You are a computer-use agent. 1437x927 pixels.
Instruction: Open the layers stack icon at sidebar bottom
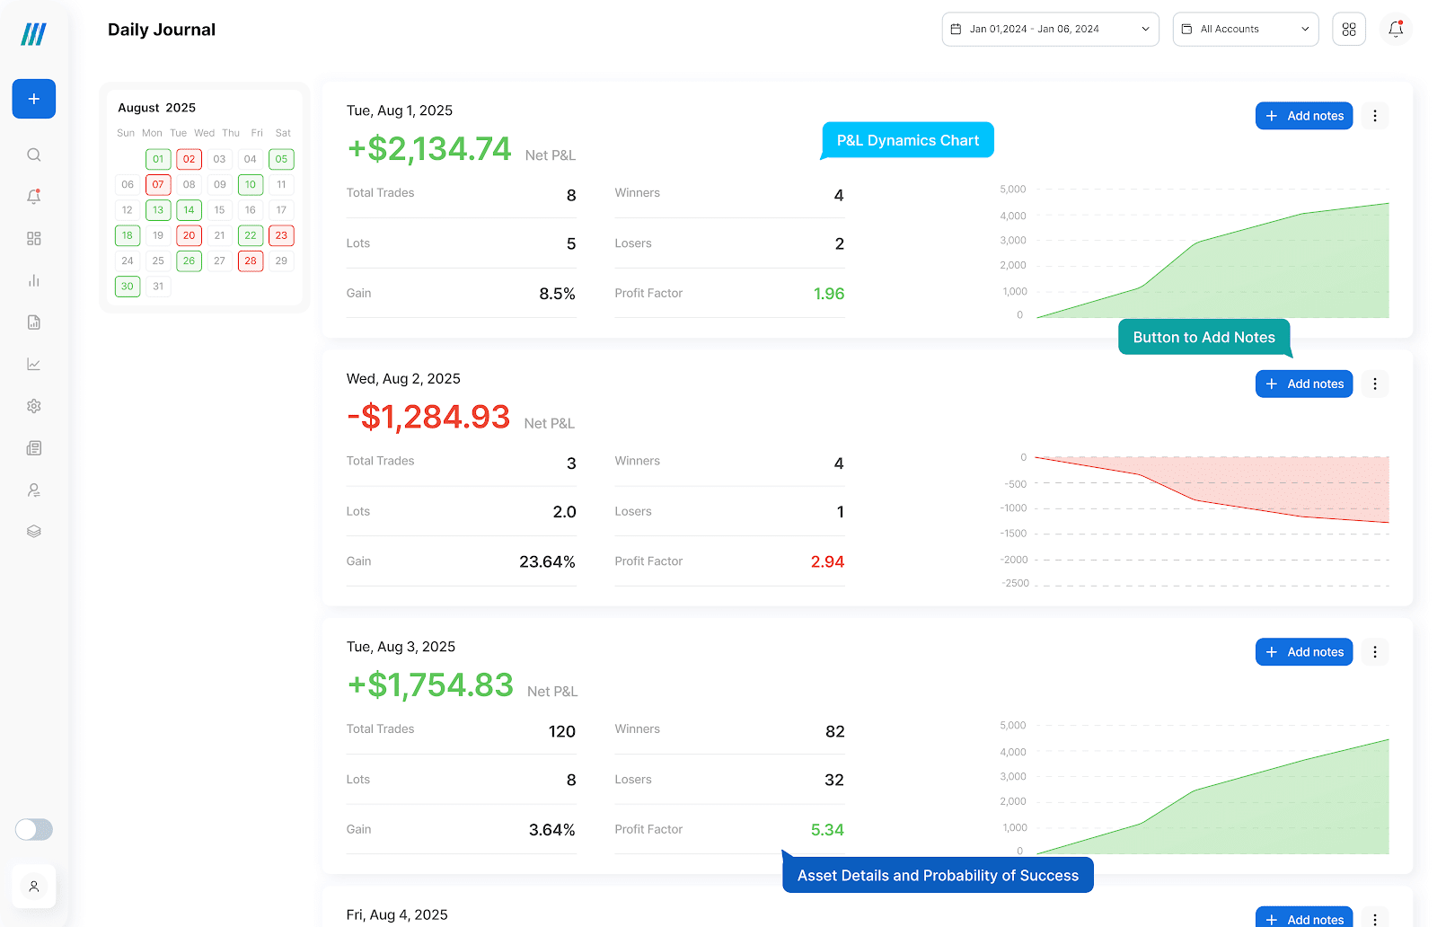pyautogui.click(x=33, y=531)
